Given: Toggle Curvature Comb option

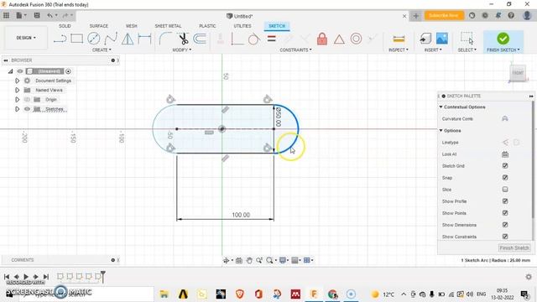Looking at the screenshot, I should (x=505, y=119).
